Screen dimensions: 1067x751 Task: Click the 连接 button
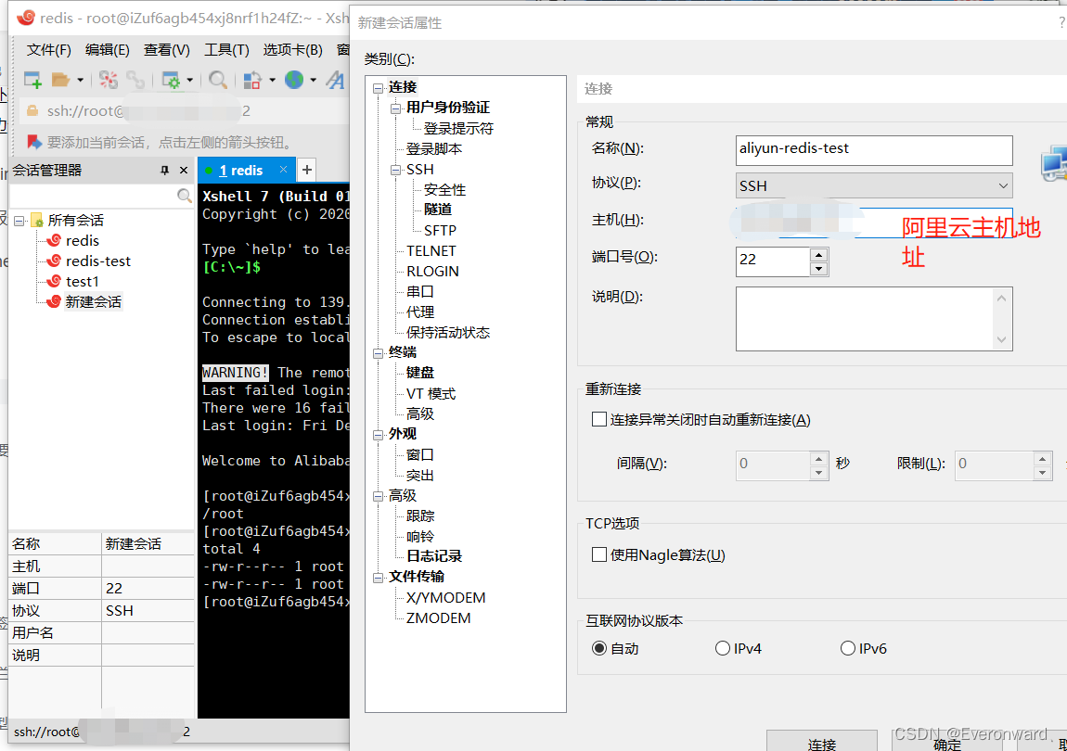(x=821, y=745)
